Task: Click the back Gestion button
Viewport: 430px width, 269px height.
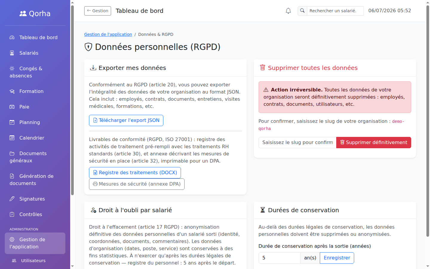Action: (98, 11)
